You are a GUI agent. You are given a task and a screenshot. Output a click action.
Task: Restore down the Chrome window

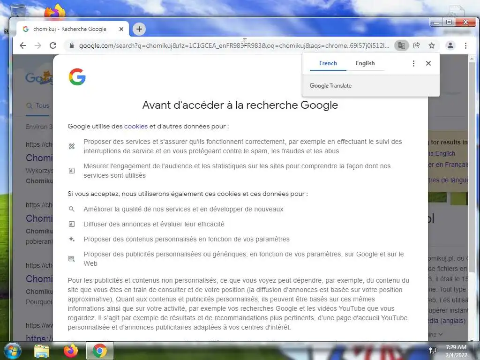tap(449, 22)
